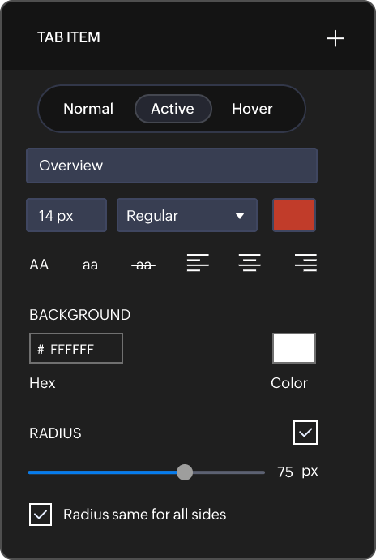Click the BACKGROUND section label
The width and height of the screenshot is (376, 560).
80,315
